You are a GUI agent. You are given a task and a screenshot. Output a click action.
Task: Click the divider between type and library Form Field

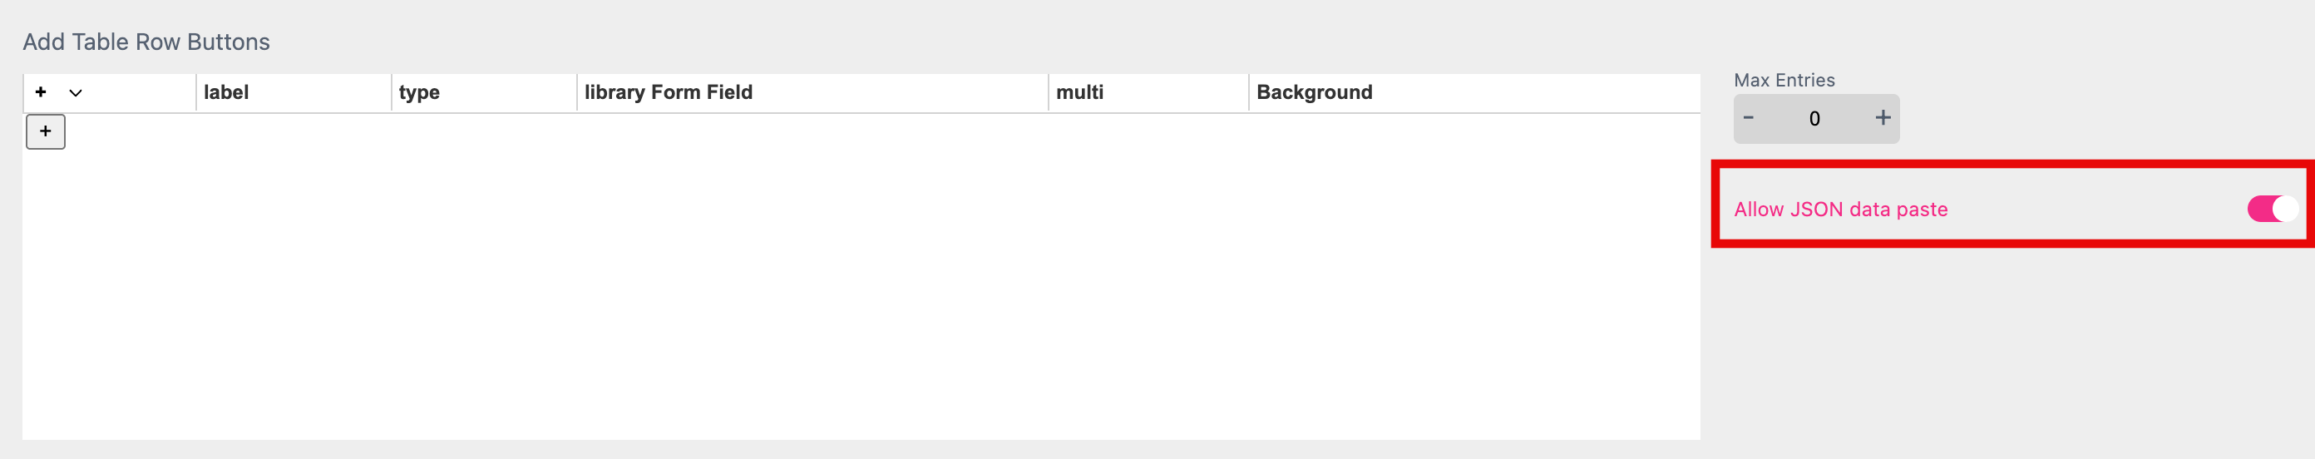pos(577,92)
